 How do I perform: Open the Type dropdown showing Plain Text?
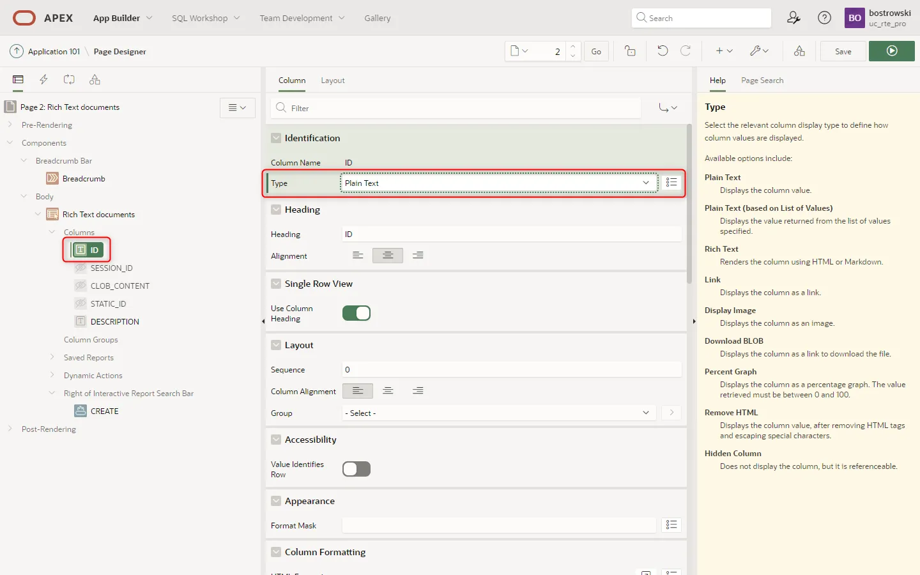(x=498, y=183)
